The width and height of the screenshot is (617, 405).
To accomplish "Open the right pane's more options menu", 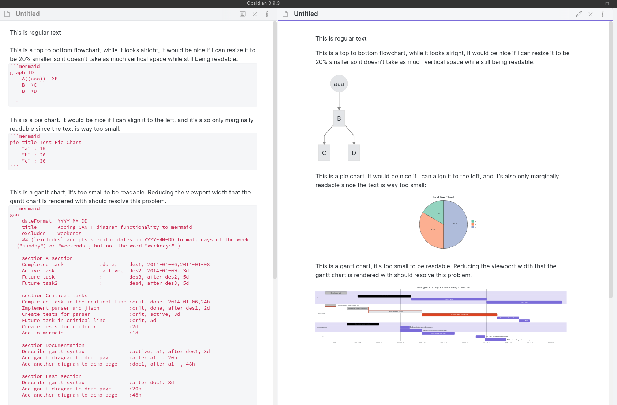I will point(603,14).
